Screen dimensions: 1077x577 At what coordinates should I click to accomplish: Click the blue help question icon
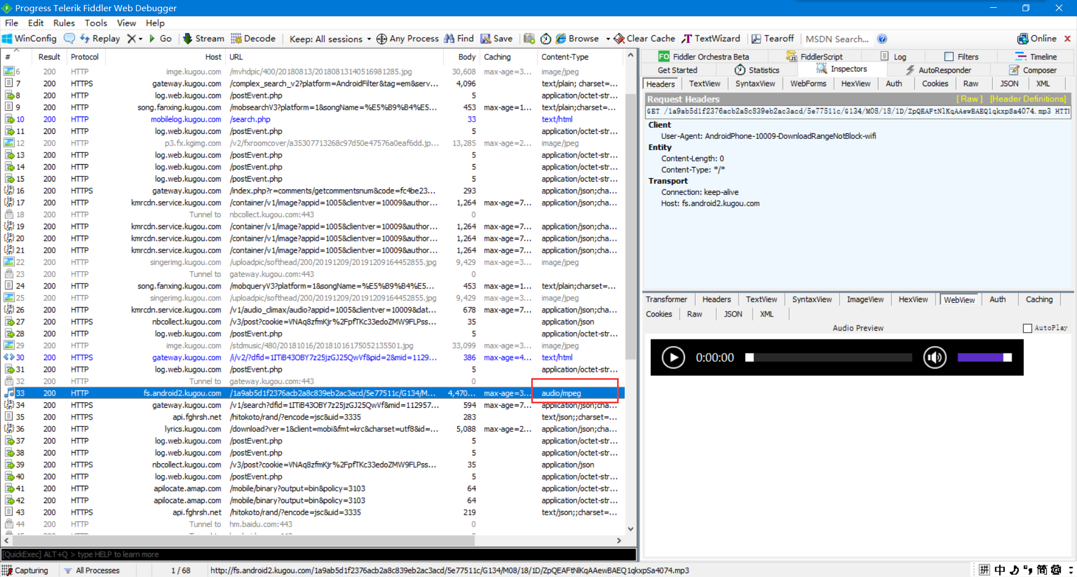coord(882,39)
